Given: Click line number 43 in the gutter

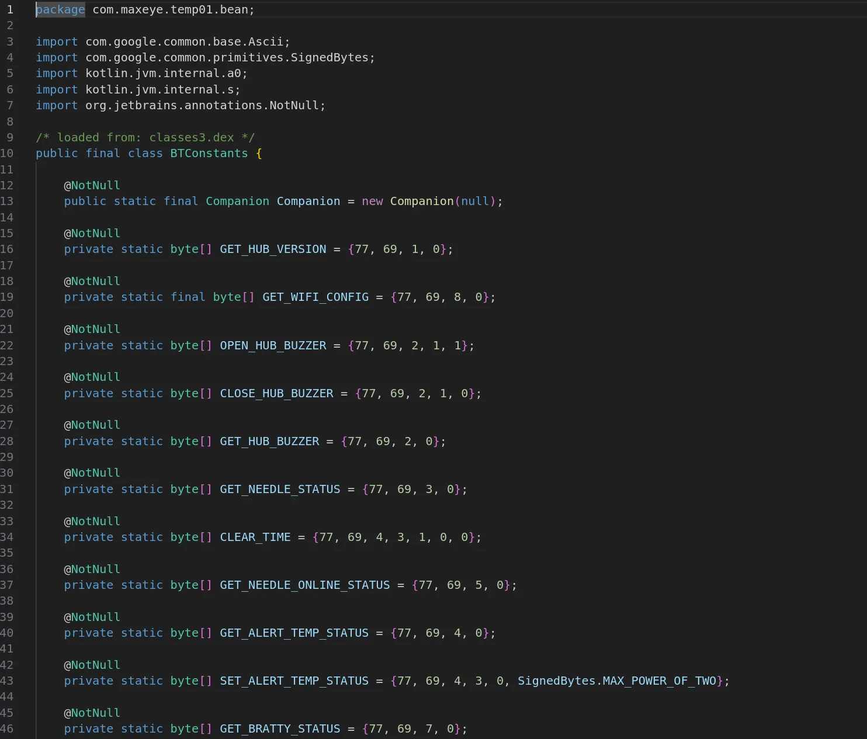Looking at the screenshot, I should pos(7,681).
